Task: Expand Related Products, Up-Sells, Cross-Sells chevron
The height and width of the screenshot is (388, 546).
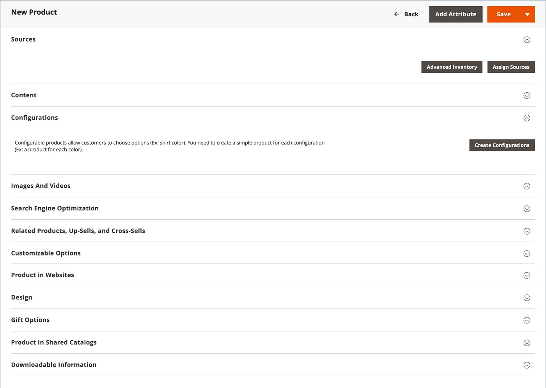Action: pyautogui.click(x=527, y=231)
